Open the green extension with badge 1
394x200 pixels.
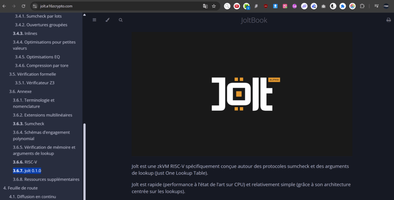247,6
